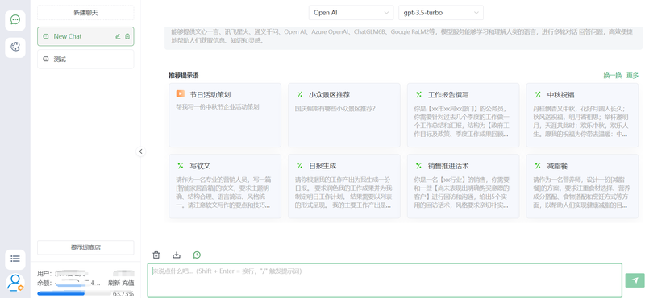
Task: Click the 充值 recharge link
Action: coord(128,283)
